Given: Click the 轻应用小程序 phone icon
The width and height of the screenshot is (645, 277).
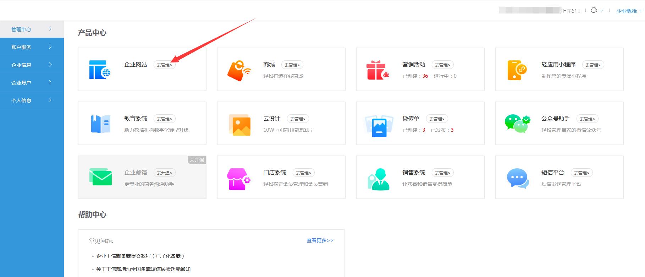Looking at the screenshot, I should pos(517,70).
